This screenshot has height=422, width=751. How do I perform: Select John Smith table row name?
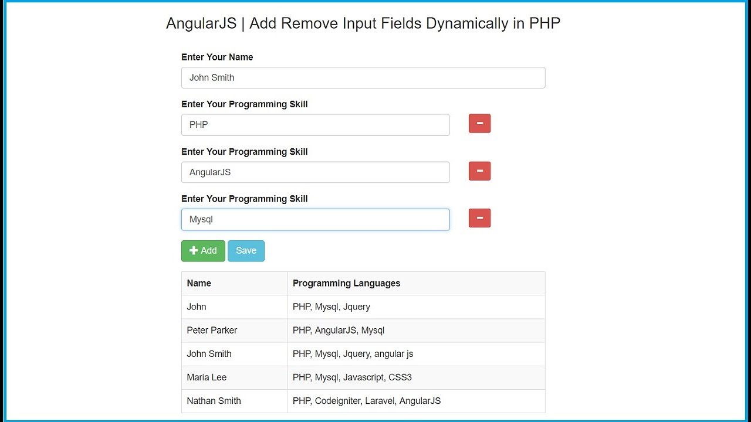tap(209, 354)
